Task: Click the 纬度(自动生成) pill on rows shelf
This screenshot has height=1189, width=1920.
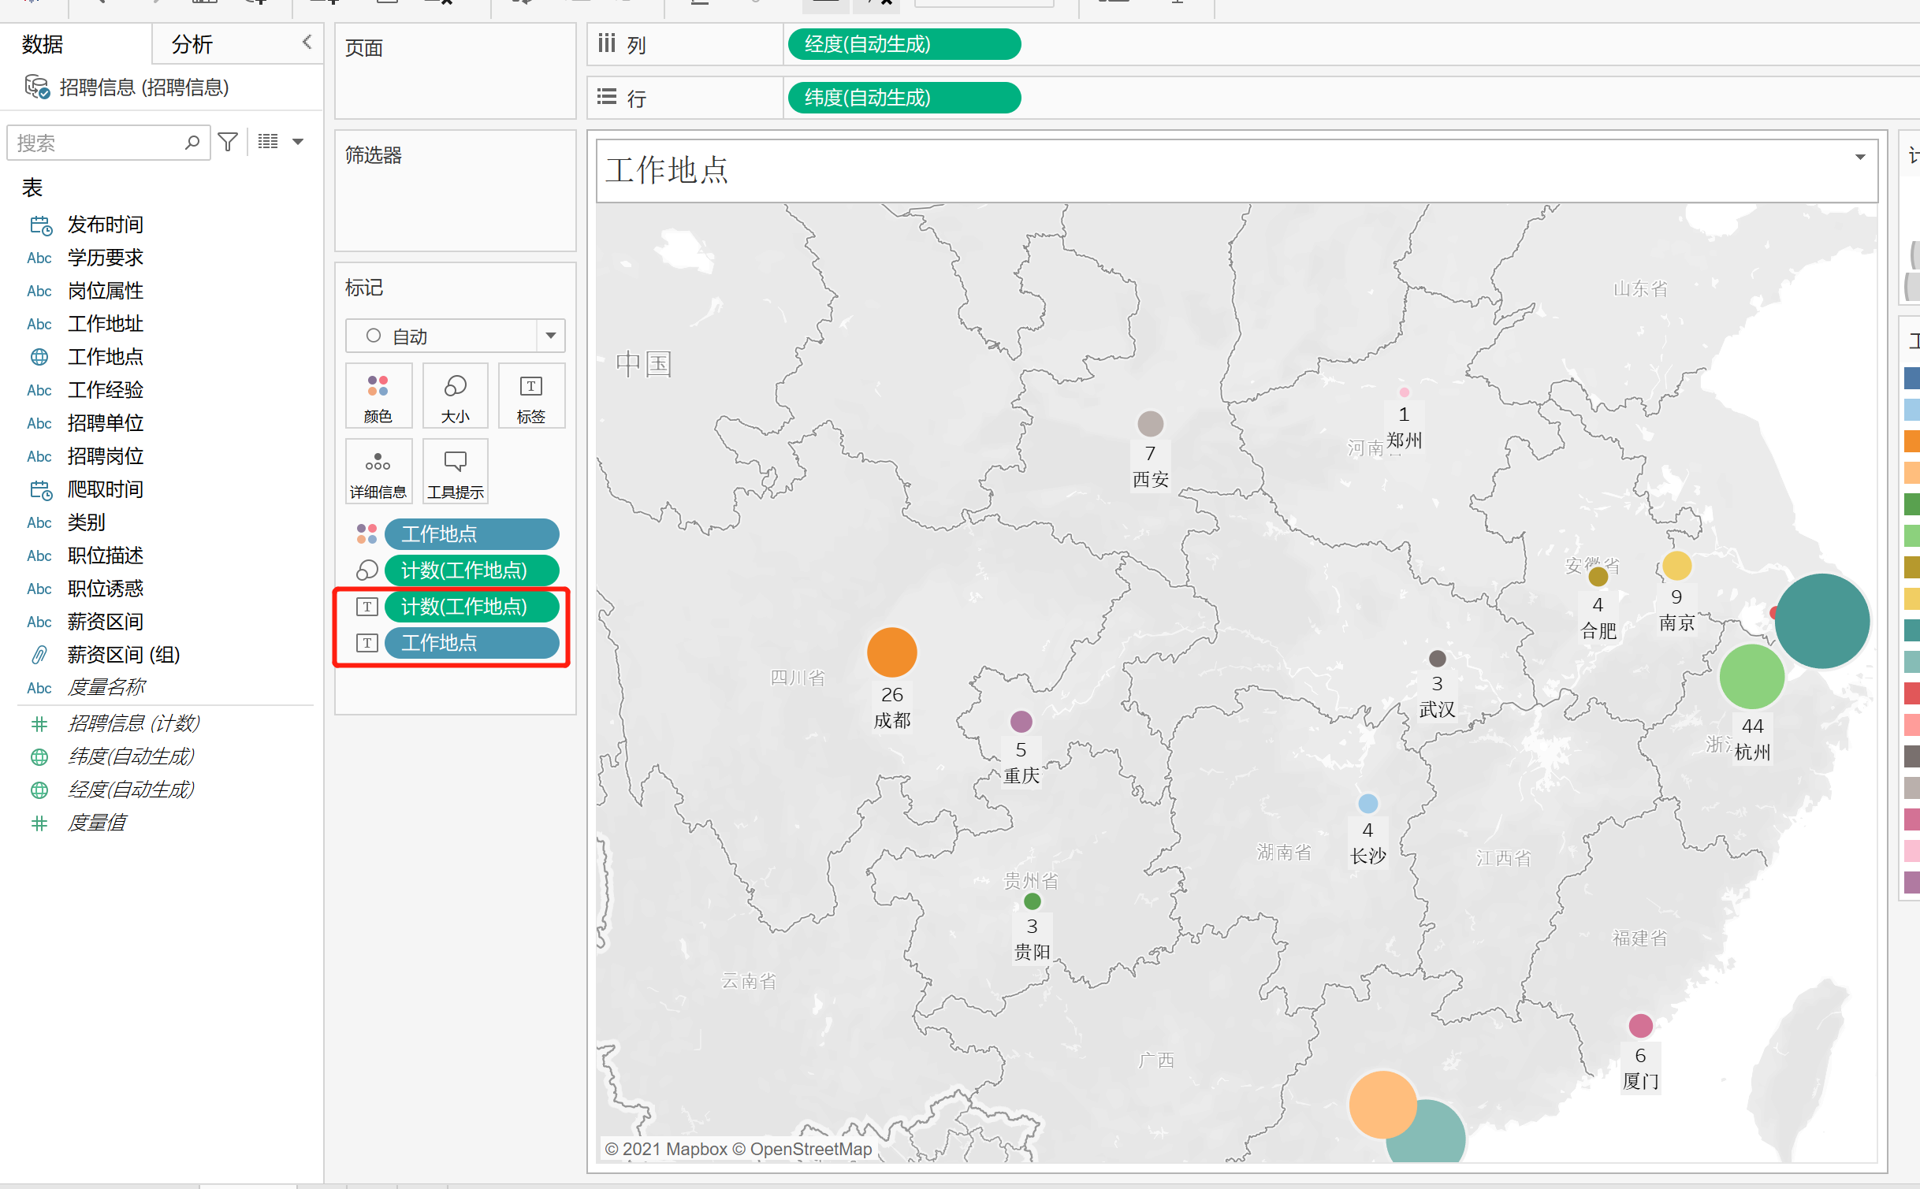Action: tap(903, 98)
